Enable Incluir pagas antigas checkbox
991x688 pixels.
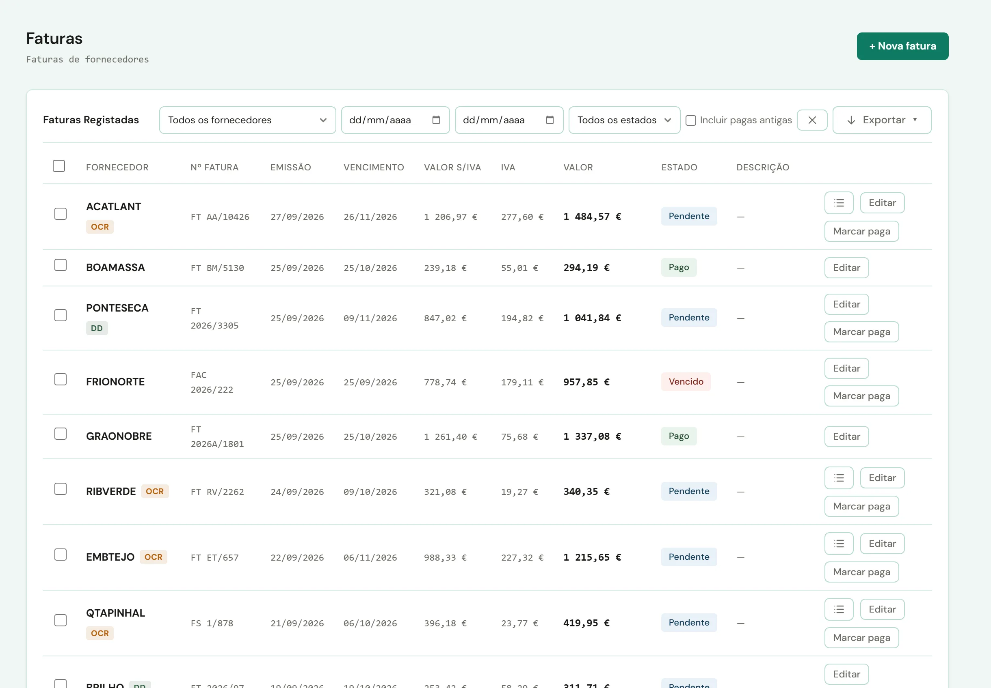click(690, 121)
